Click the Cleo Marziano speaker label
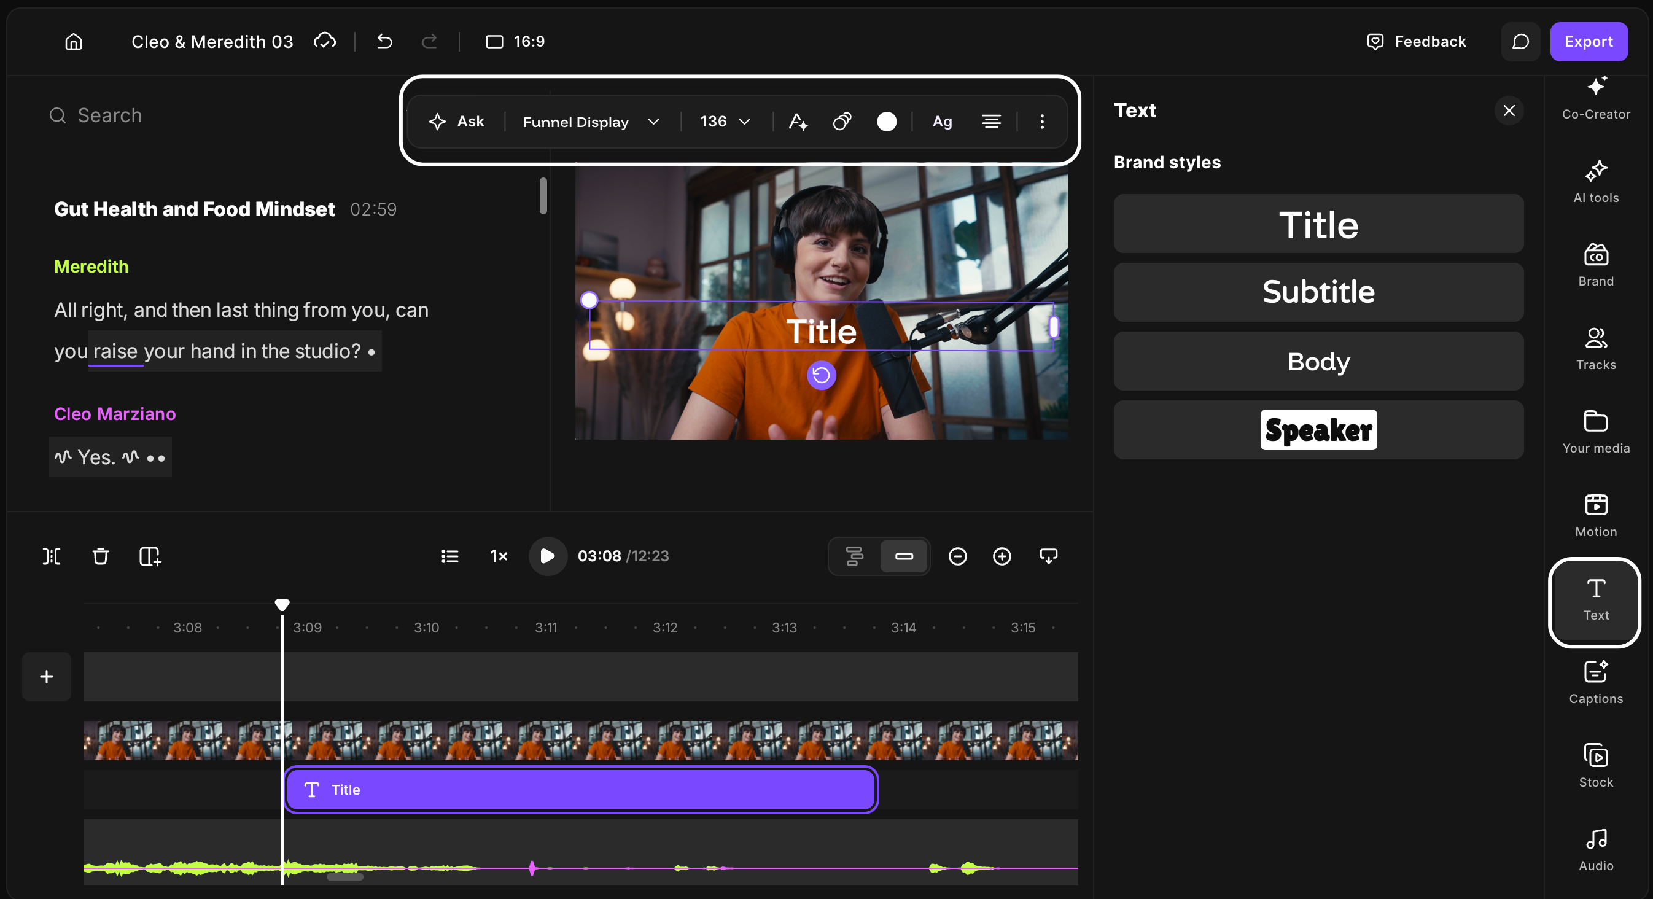The height and width of the screenshot is (899, 1653). pos(115,414)
